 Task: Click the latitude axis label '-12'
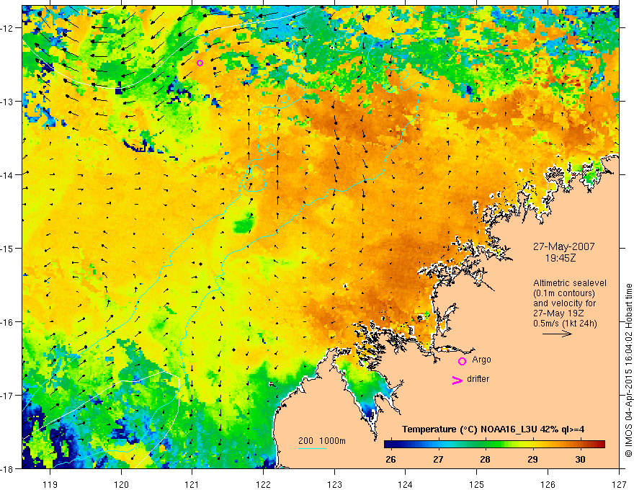(7, 28)
